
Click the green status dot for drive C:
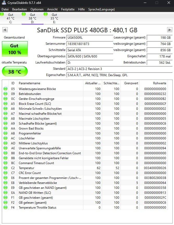point(2,14)
